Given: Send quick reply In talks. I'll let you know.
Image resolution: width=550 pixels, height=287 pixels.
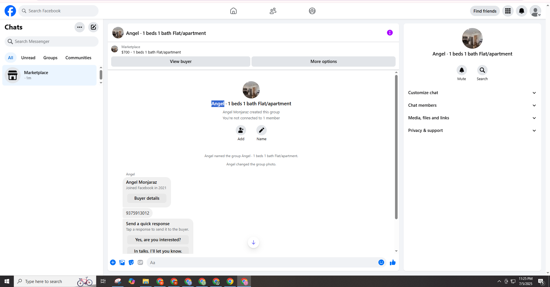Looking at the screenshot, I should [158, 251].
